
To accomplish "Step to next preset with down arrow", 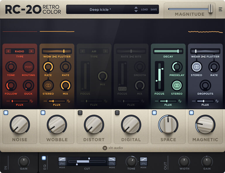I will [136, 11].
